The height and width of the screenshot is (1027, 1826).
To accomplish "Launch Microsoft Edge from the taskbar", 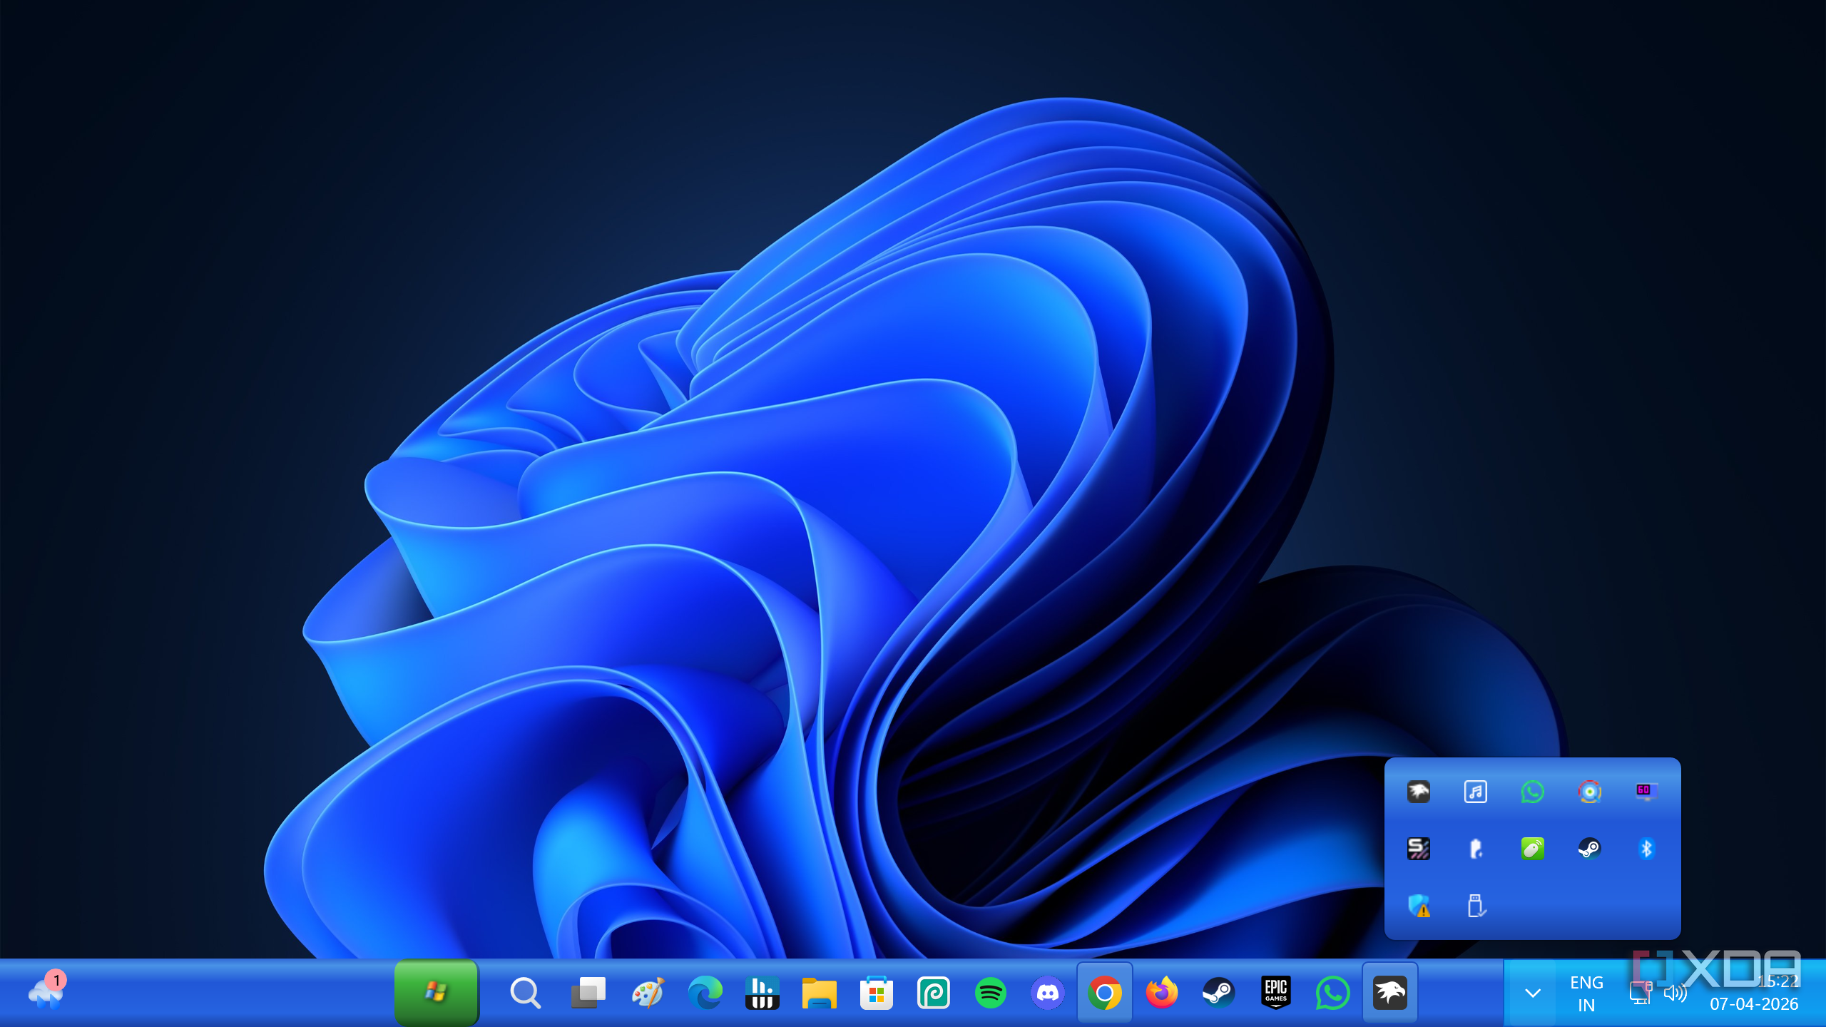I will [x=705, y=993].
